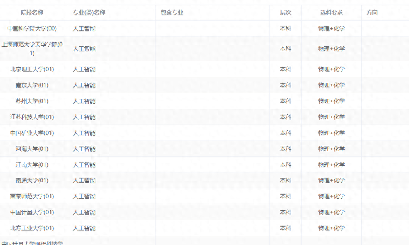Select 南京大学(01) school cell
The width and height of the screenshot is (409, 245).
[32, 85]
